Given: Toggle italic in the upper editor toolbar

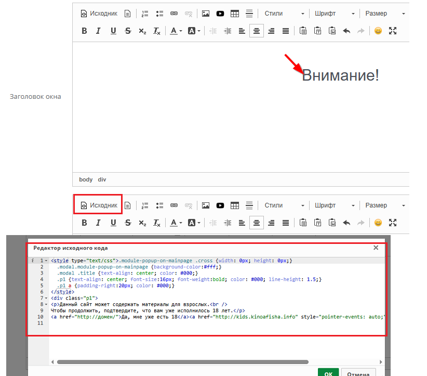Looking at the screenshot, I should [x=98, y=31].
